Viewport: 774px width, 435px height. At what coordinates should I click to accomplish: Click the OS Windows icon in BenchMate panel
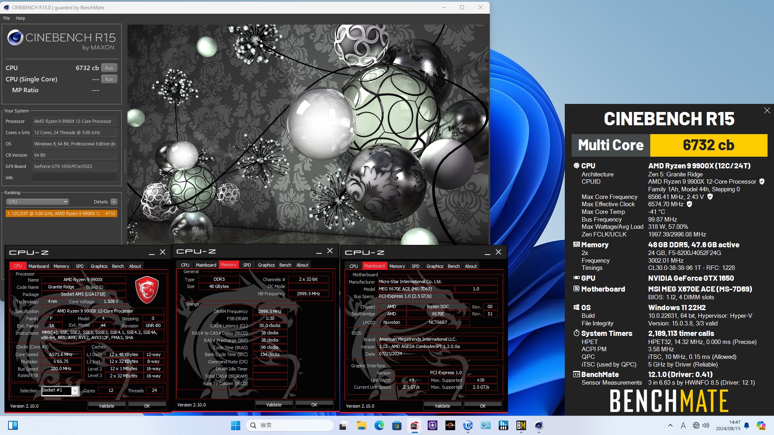point(576,307)
